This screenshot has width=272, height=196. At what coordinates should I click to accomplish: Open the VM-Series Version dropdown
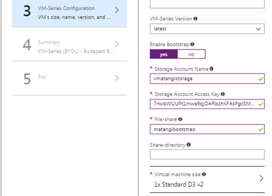tap(207, 29)
